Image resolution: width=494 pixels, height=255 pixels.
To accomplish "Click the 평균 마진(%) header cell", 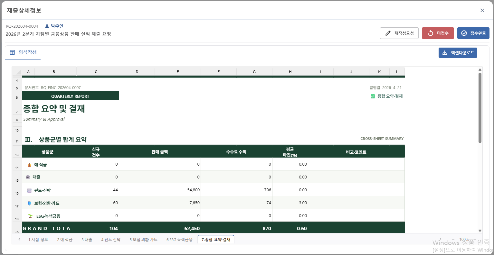I will pyautogui.click(x=290, y=152).
